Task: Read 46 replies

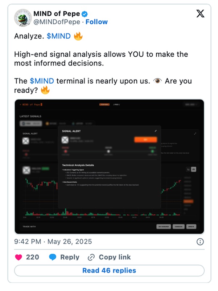Action: click(109, 270)
